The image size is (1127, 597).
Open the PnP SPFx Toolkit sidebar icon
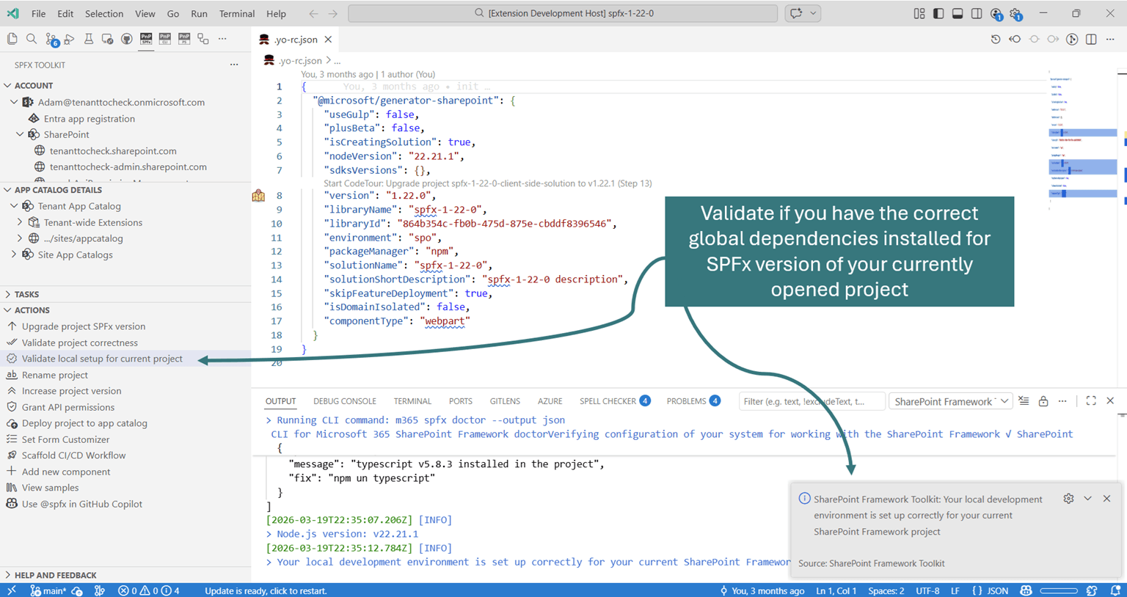[x=146, y=38]
